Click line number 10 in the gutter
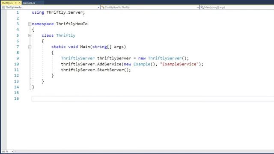The width and height of the screenshot is (274, 154). tap(16, 64)
